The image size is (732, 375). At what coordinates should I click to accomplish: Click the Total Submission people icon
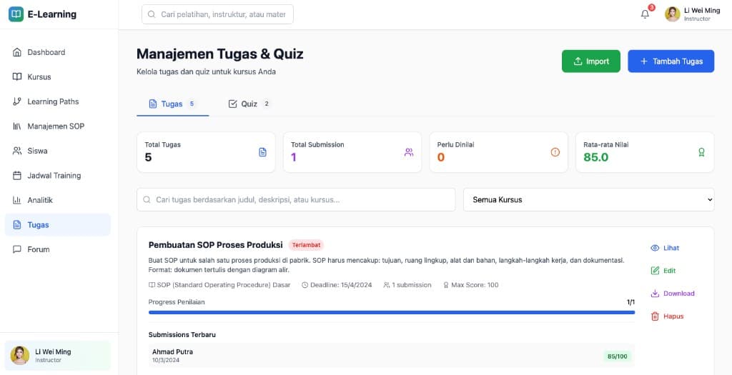point(409,152)
